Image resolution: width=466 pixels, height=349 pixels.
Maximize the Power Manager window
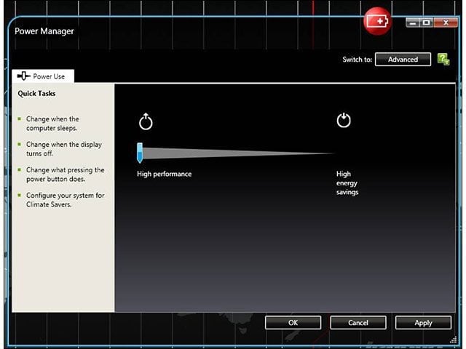click(x=427, y=23)
